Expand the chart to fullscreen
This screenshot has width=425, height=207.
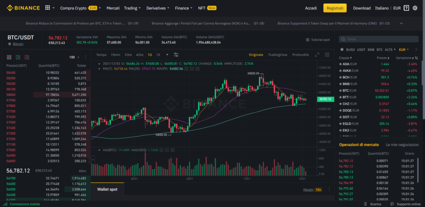317,55
